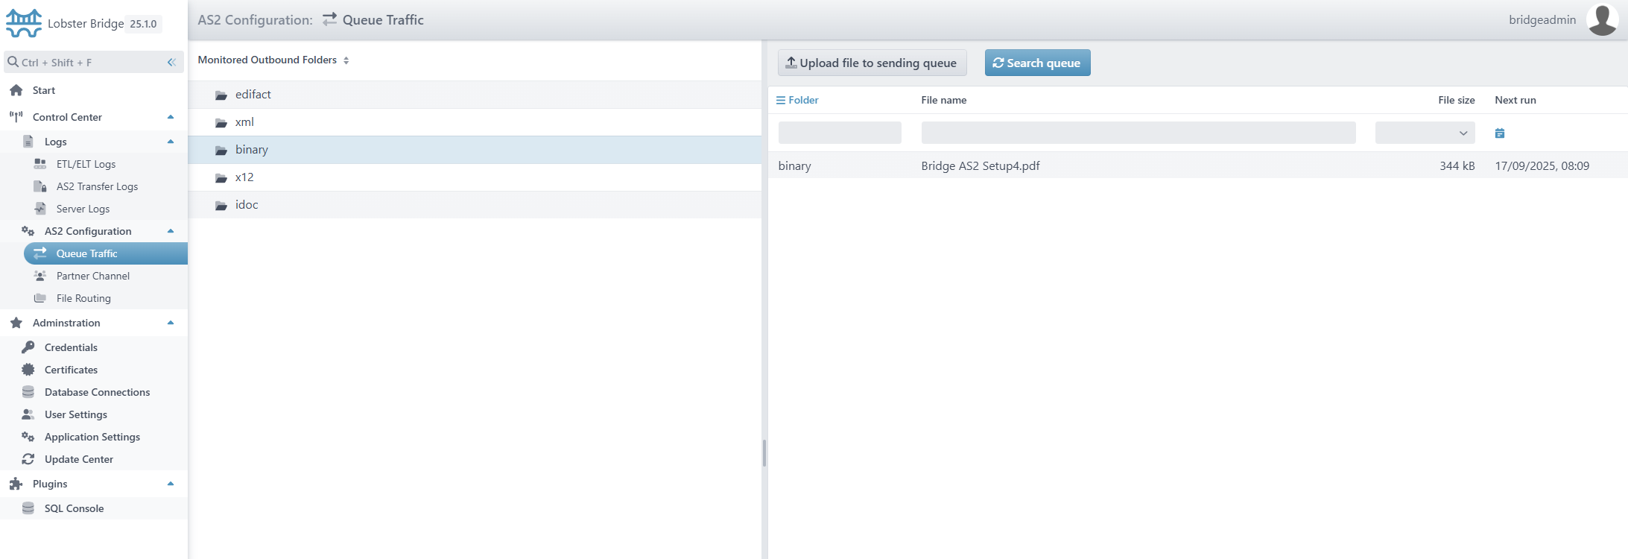This screenshot has height=559, width=1628.
Task: Open Partner Channel in the sidebar
Action: [x=92, y=276]
